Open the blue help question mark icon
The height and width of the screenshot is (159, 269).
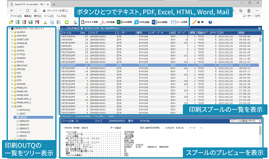point(210,22)
